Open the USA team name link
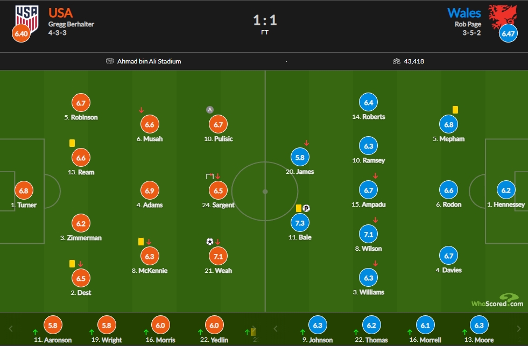Viewport: 528px width, 346px height. click(61, 13)
